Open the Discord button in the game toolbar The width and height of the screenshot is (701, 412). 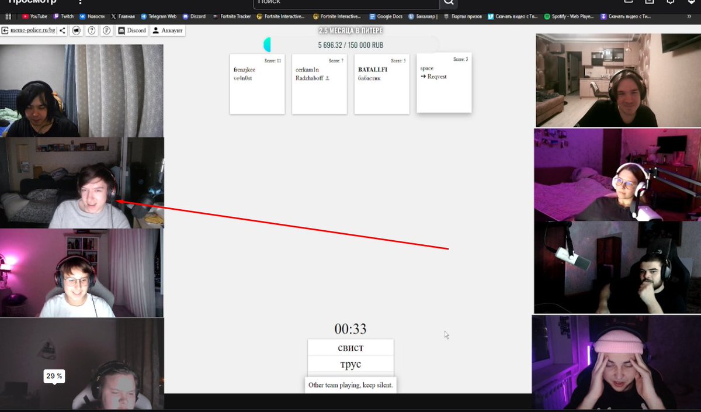pyautogui.click(x=132, y=30)
